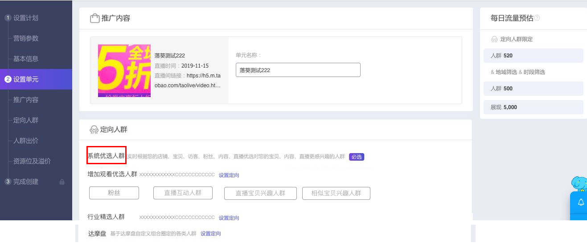Click the 增加观看优选人群 label

click(x=112, y=174)
